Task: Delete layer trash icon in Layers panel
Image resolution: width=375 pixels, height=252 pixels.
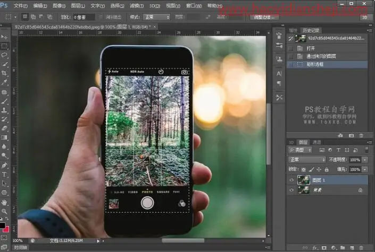Action: tap(361, 248)
